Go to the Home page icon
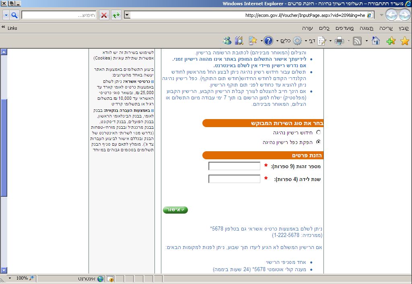This screenshot has width=412, height=284. tap(376, 41)
